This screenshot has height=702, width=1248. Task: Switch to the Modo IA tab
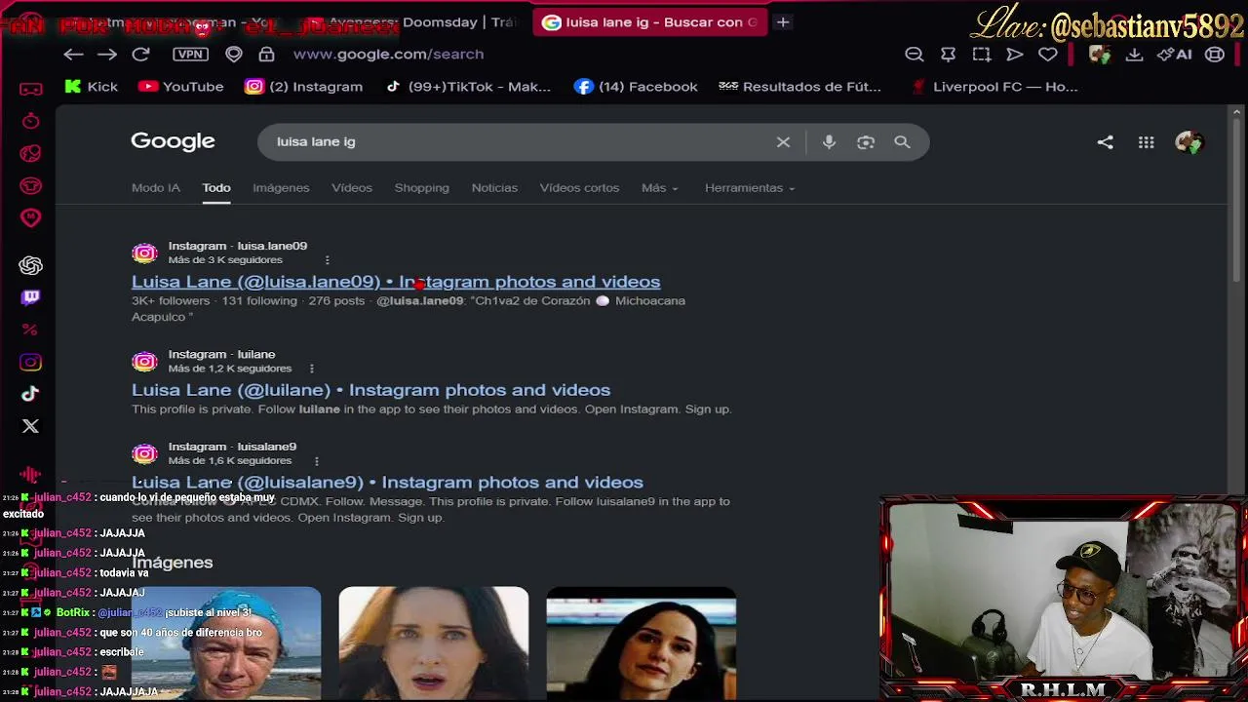coord(156,188)
